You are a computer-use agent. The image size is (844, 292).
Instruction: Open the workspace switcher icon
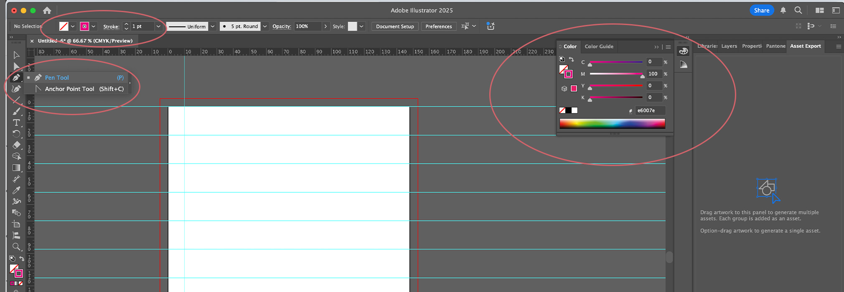(836, 10)
